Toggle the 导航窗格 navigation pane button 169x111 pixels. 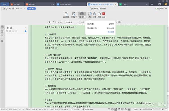(x=82, y=15)
